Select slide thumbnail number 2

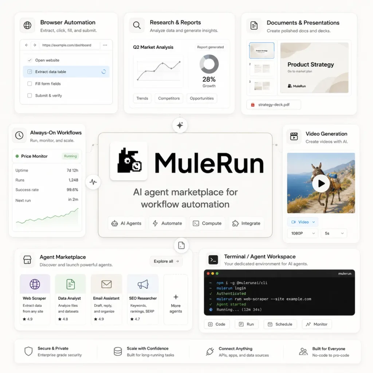pos(262,68)
